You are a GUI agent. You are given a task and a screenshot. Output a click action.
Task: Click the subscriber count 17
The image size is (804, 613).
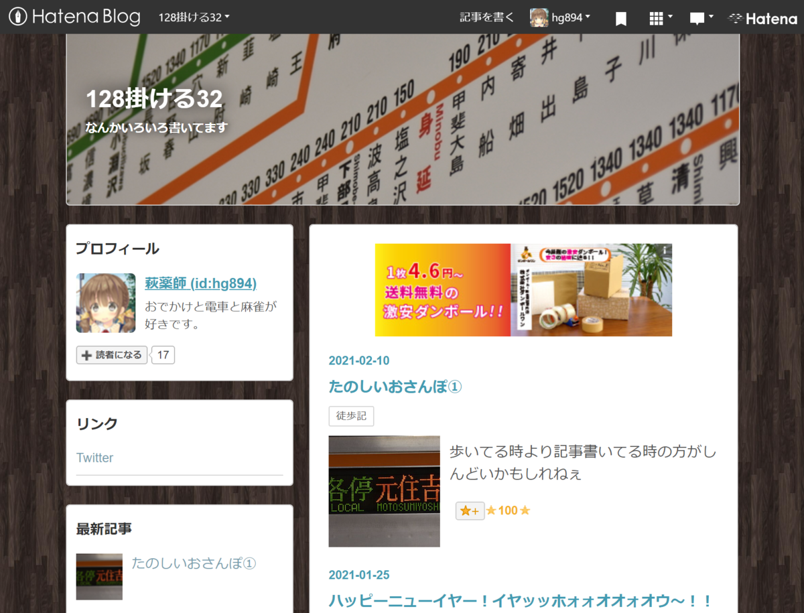163,355
